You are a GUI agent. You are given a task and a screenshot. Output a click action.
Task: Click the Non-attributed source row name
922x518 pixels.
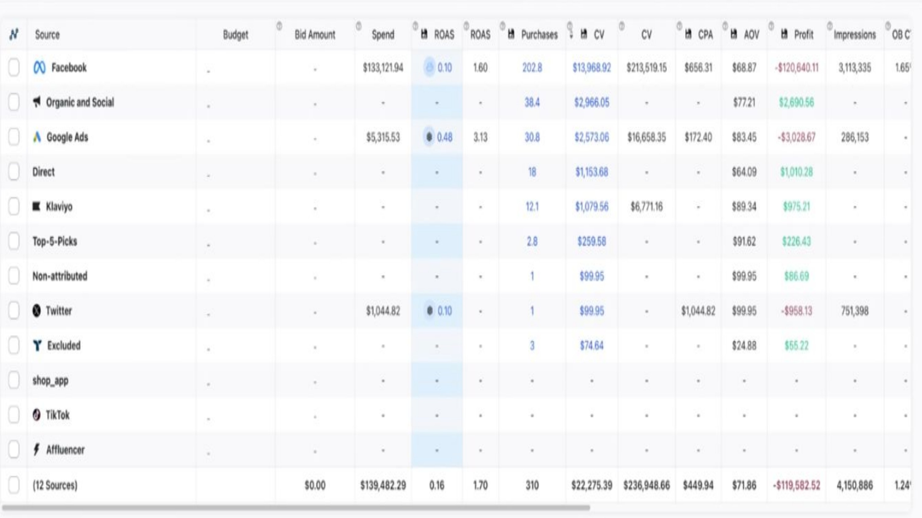60,276
